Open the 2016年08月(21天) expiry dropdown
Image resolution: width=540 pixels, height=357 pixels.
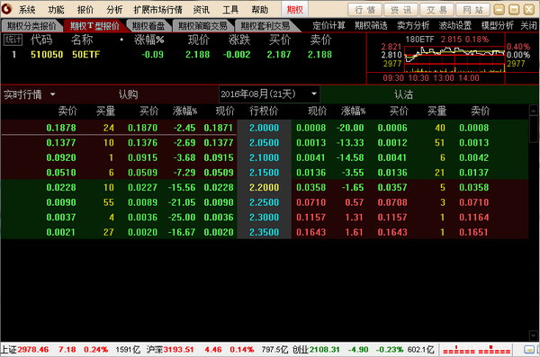tap(269, 94)
